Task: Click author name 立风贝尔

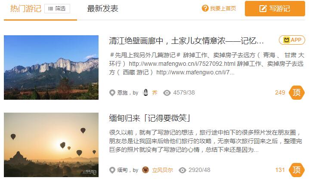Action: click(162, 170)
